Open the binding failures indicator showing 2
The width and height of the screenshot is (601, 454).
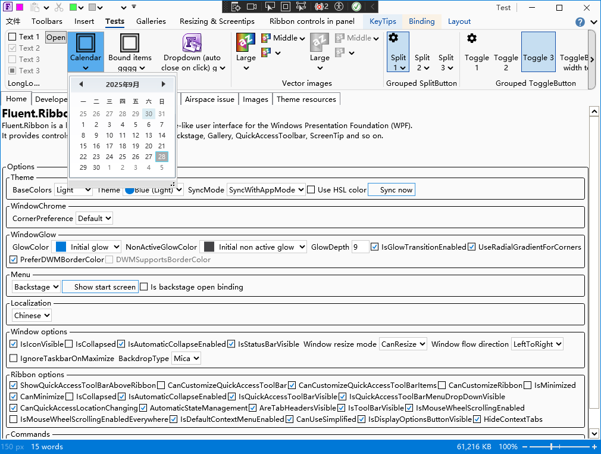pyautogui.click(x=321, y=7)
